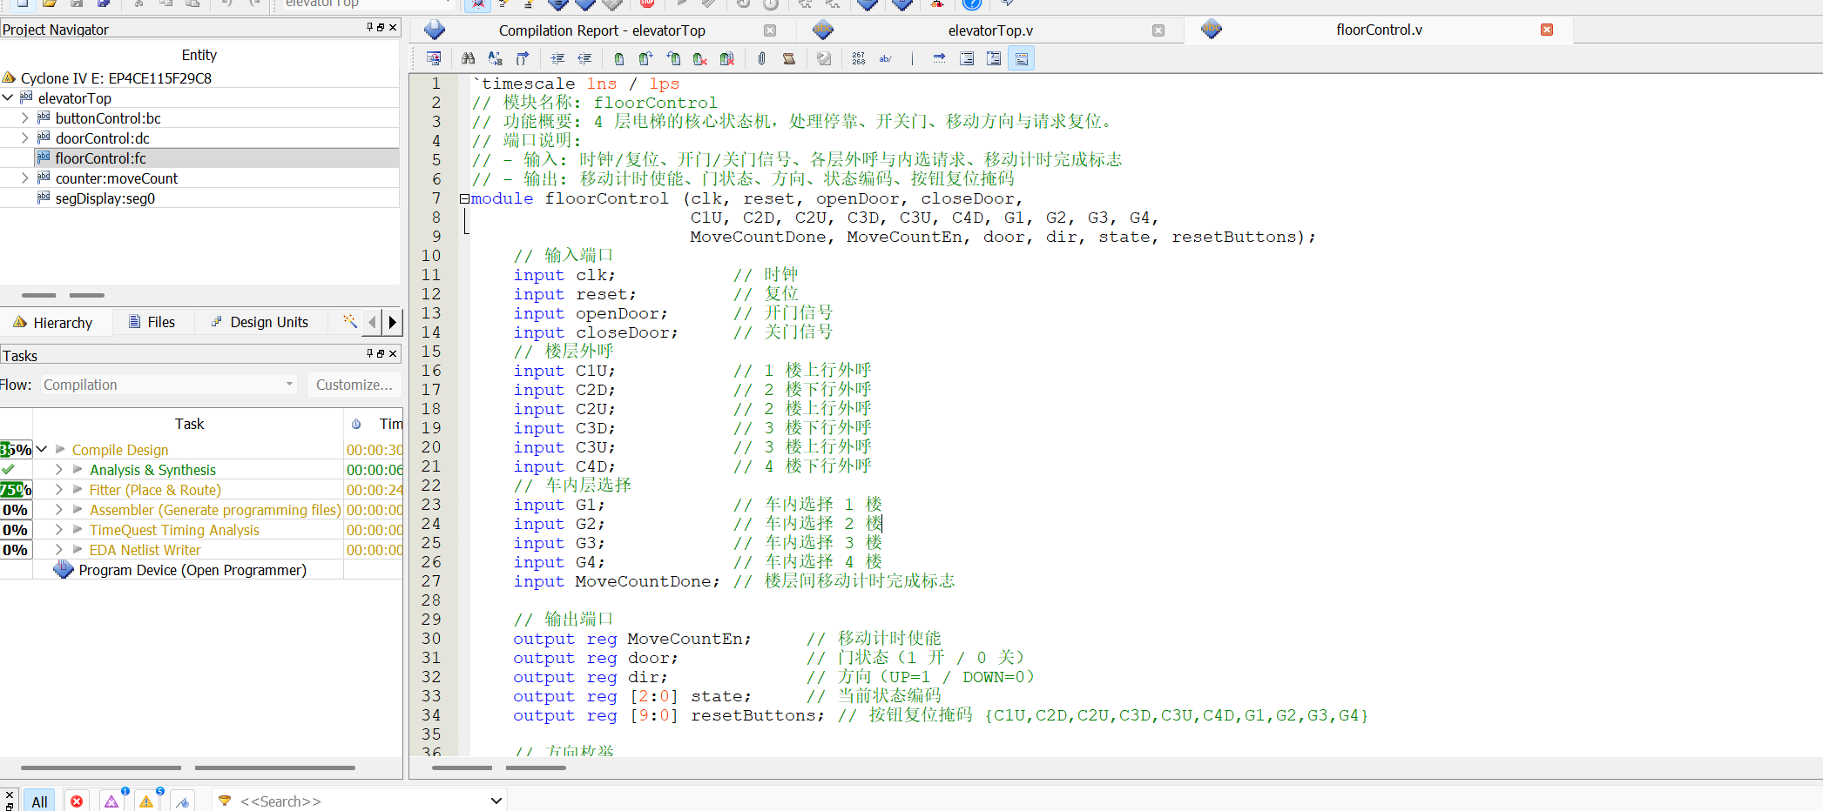This screenshot has height=811, width=1823.
Task: Click the first editor toolbar window icon
Action: [x=434, y=58]
